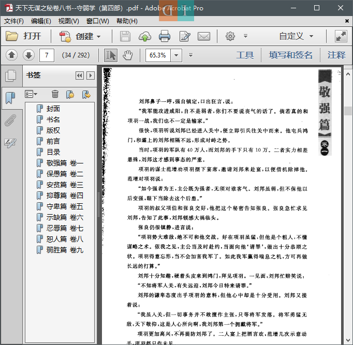The image size is (353, 345).
Task: Select the text selection cursor tool
Action: (111, 55)
